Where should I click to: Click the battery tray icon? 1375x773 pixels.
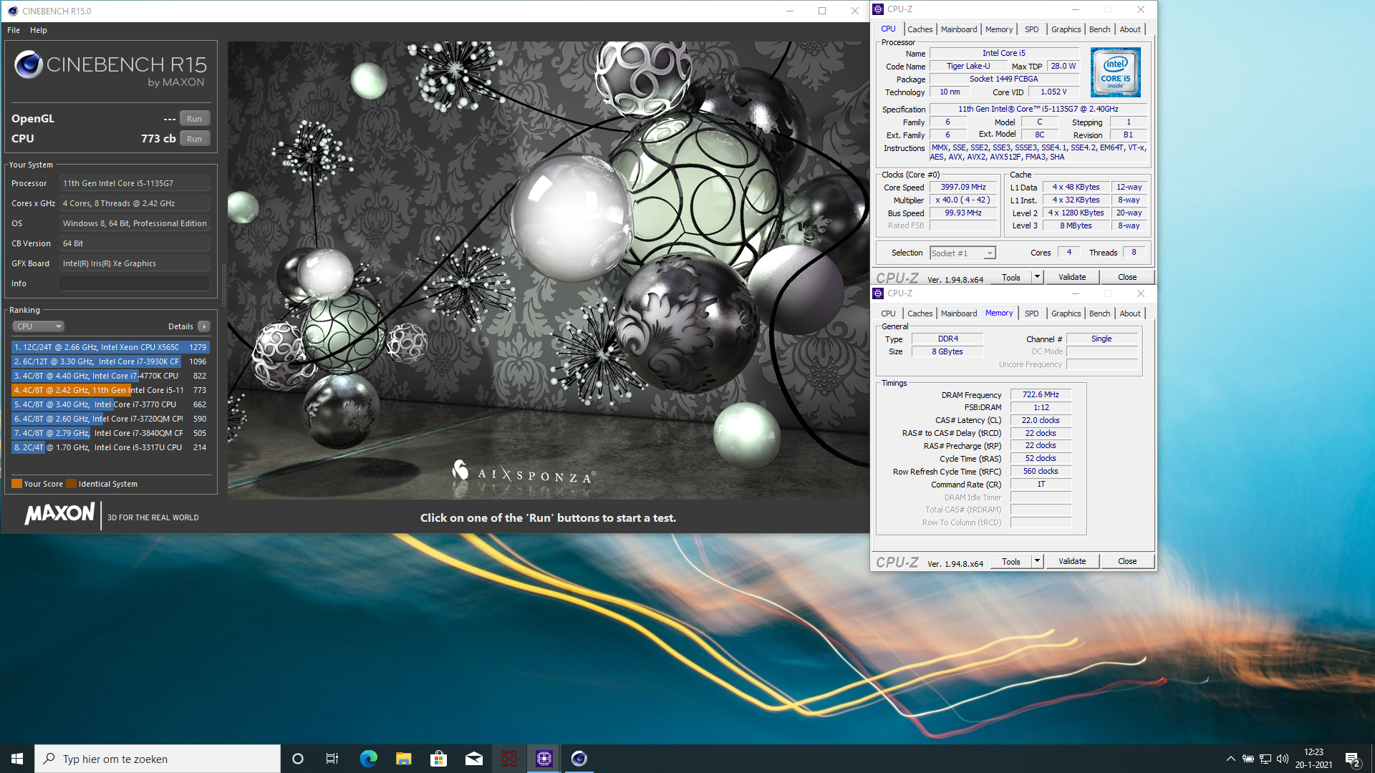(1248, 759)
